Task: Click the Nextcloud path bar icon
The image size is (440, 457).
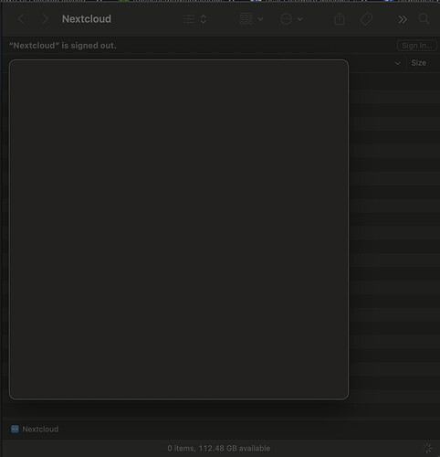Action: [15, 429]
